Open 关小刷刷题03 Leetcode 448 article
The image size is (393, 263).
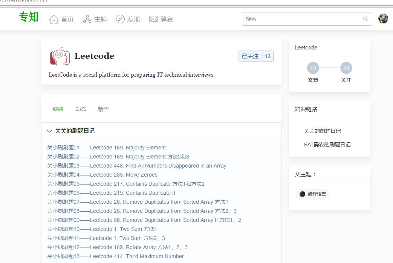point(137,166)
